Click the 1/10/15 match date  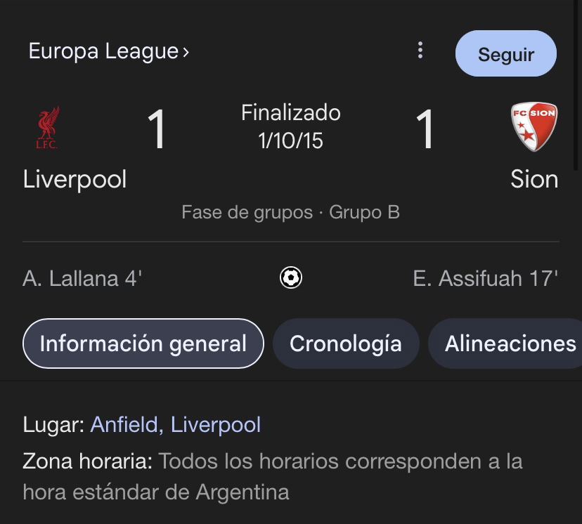coord(291,140)
